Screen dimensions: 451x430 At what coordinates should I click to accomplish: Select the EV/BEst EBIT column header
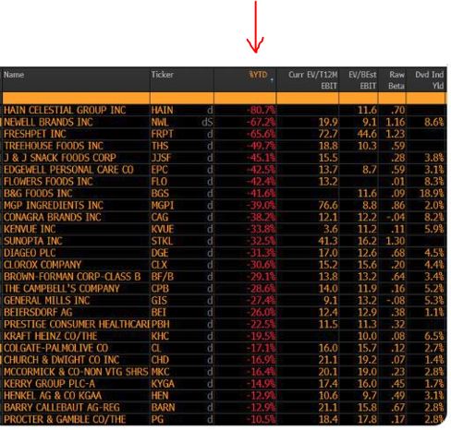coord(362,80)
